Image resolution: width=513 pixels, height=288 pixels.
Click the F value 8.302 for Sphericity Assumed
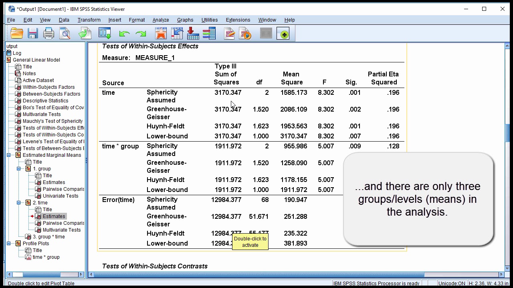tap(325, 92)
